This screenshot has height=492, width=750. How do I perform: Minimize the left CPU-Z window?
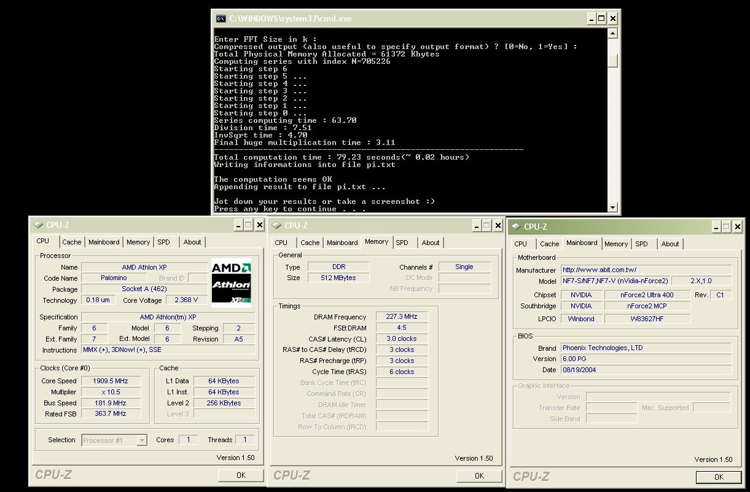238,225
